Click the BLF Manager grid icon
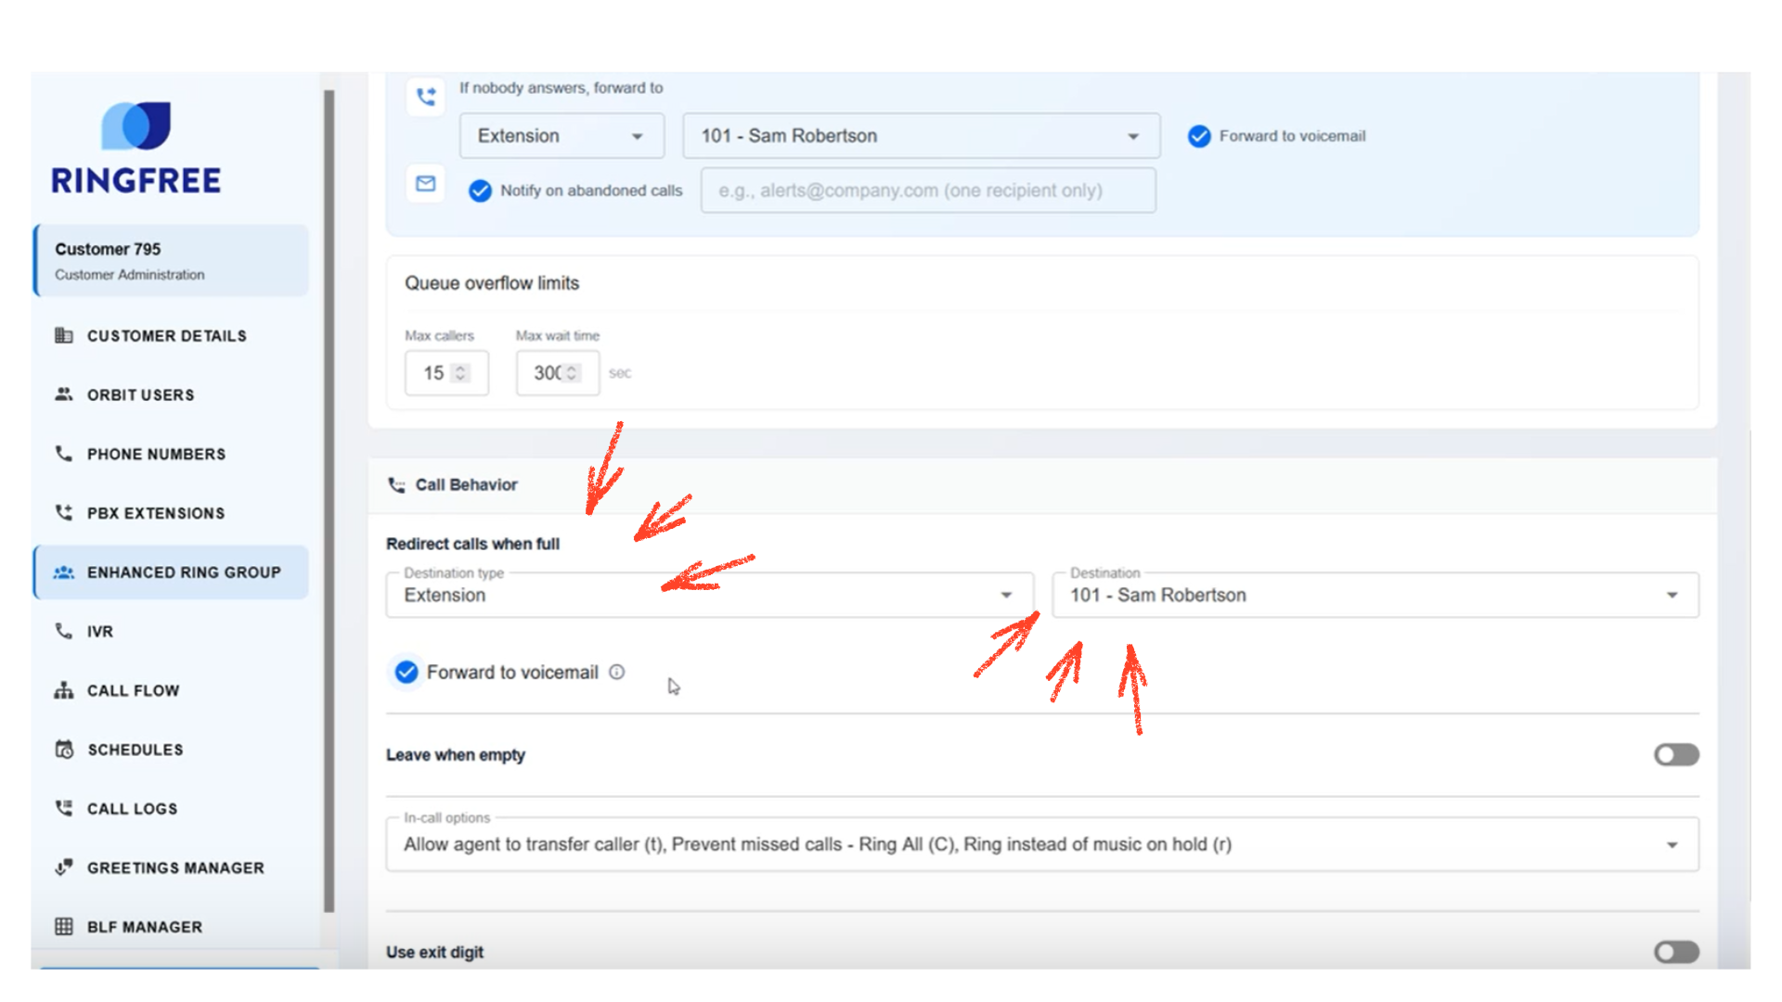Image resolution: width=1782 pixels, height=1002 pixels. (x=63, y=927)
